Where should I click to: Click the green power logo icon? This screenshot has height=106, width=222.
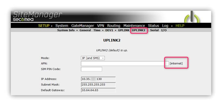[192, 17]
